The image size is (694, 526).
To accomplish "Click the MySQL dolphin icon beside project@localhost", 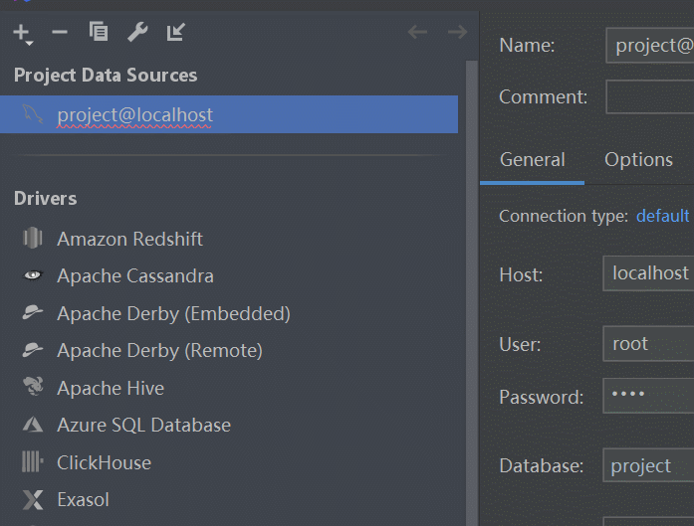I will (x=33, y=114).
